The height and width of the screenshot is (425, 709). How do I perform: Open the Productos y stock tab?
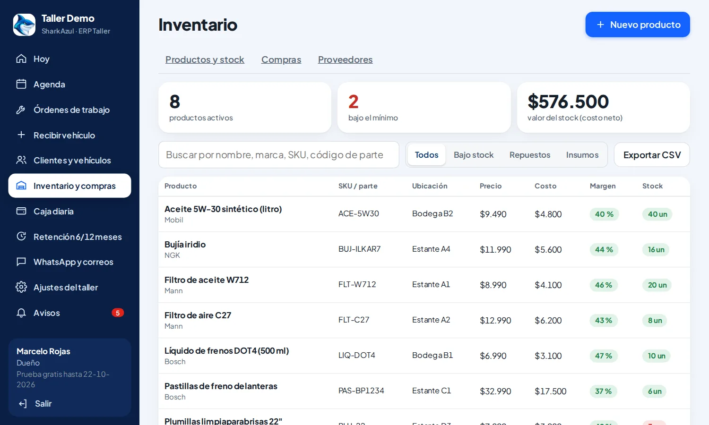click(205, 59)
